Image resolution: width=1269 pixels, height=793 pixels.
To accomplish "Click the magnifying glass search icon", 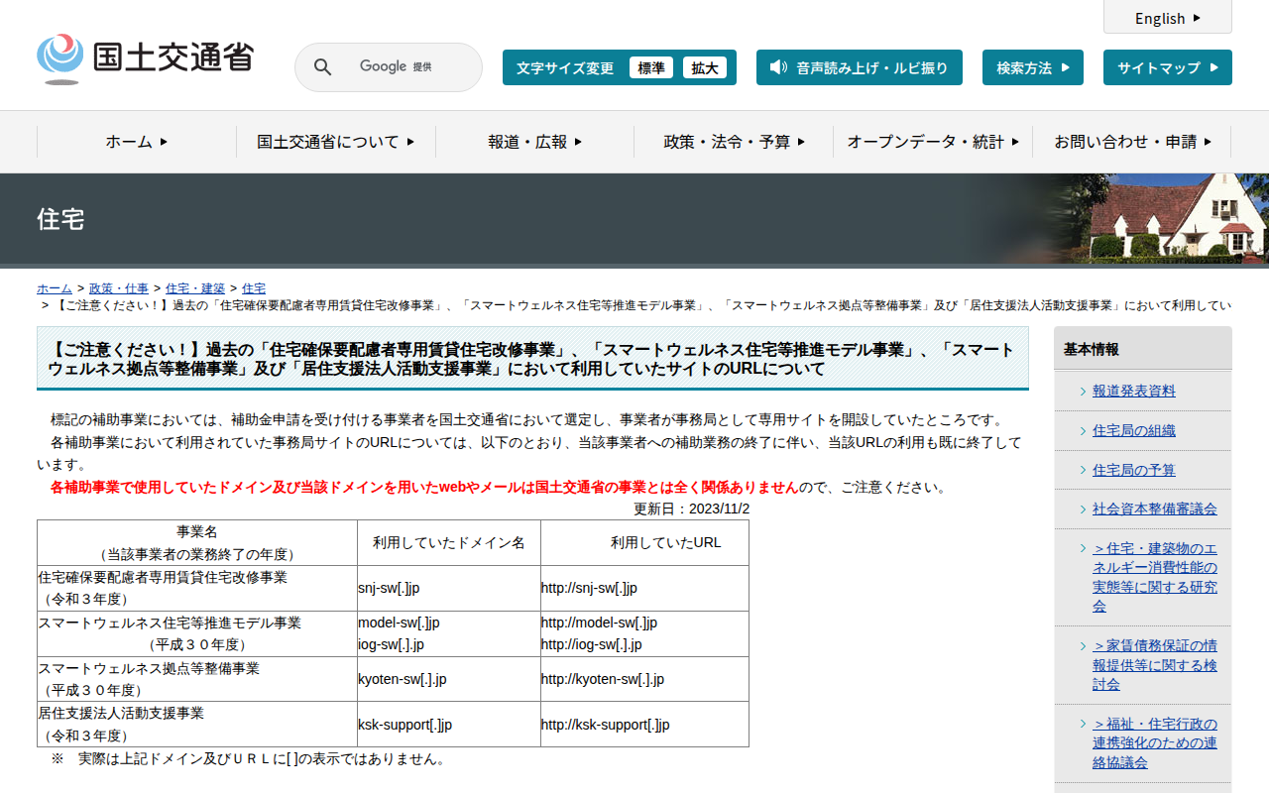I will 322,67.
